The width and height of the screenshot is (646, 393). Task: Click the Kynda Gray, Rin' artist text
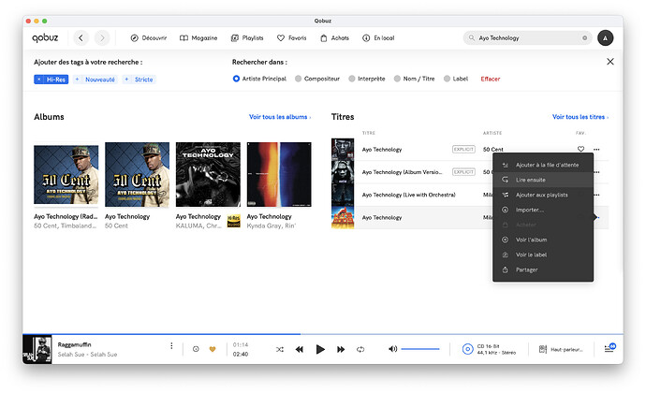[x=272, y=226]
